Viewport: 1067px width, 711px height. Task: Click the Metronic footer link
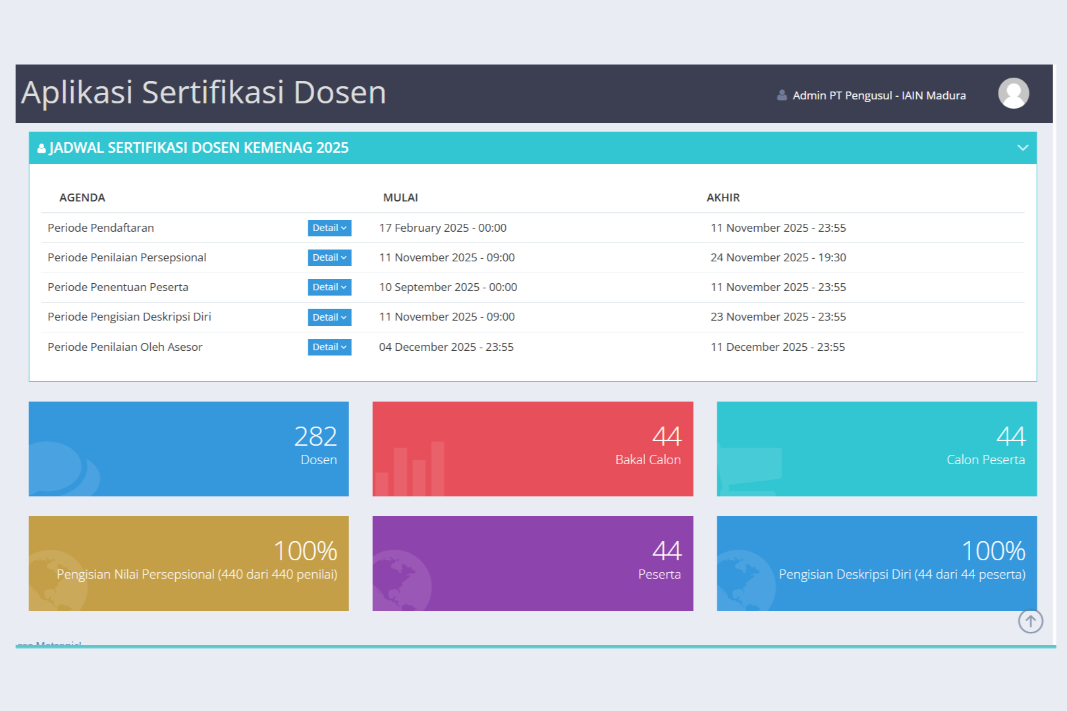[x=50, y=644]
